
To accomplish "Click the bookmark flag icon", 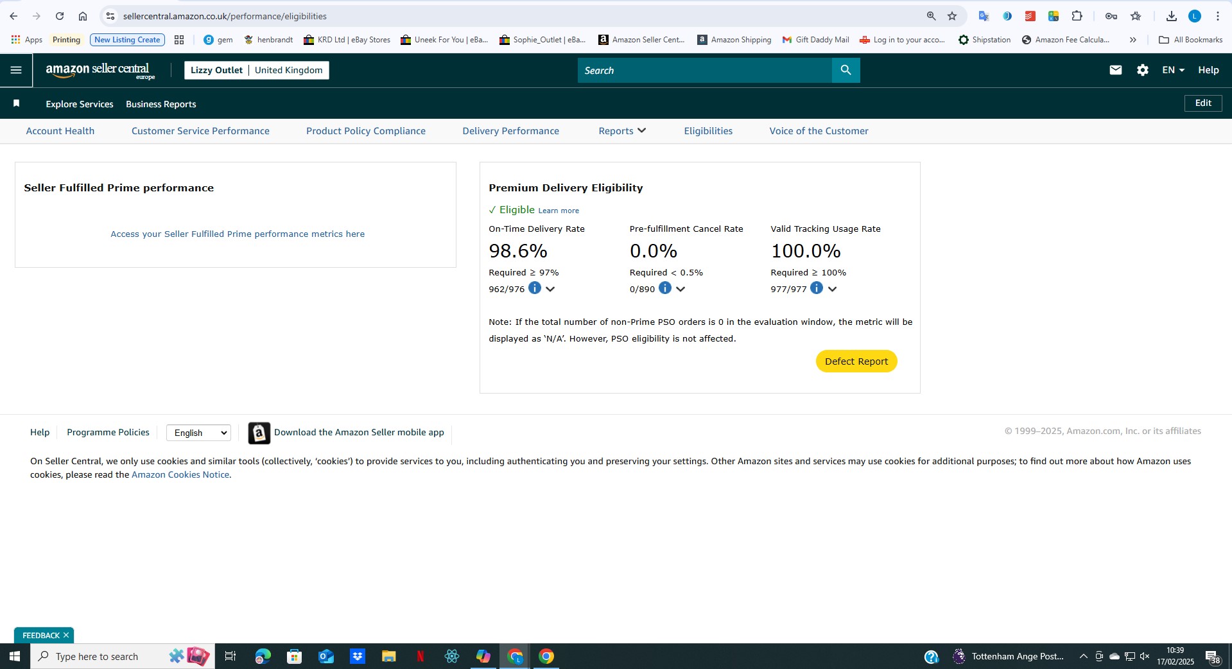I will 17,103.
